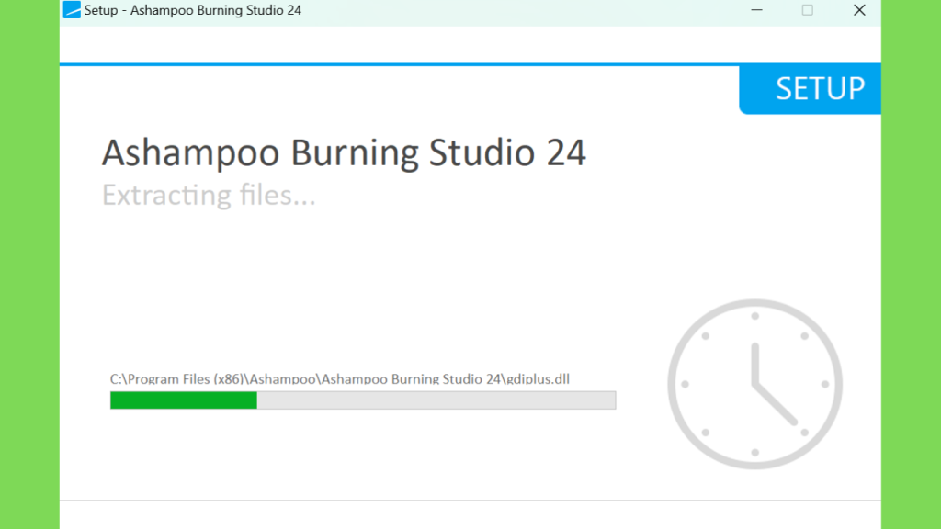Click the Ashampoo Burning Studio 24 heading
Viewport: 941px width, 529px height.
click(x=344, y=152)
